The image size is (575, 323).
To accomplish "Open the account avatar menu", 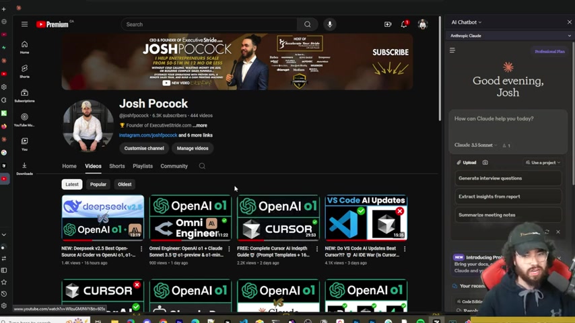I will tap(422, 24).
